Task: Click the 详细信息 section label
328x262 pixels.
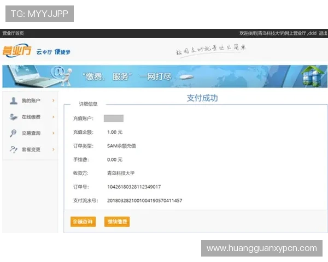Action: (88, 104)
